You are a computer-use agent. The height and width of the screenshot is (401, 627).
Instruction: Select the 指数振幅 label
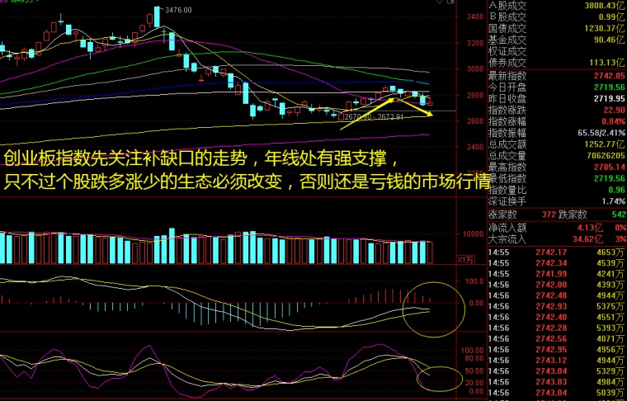coord(507,133)
